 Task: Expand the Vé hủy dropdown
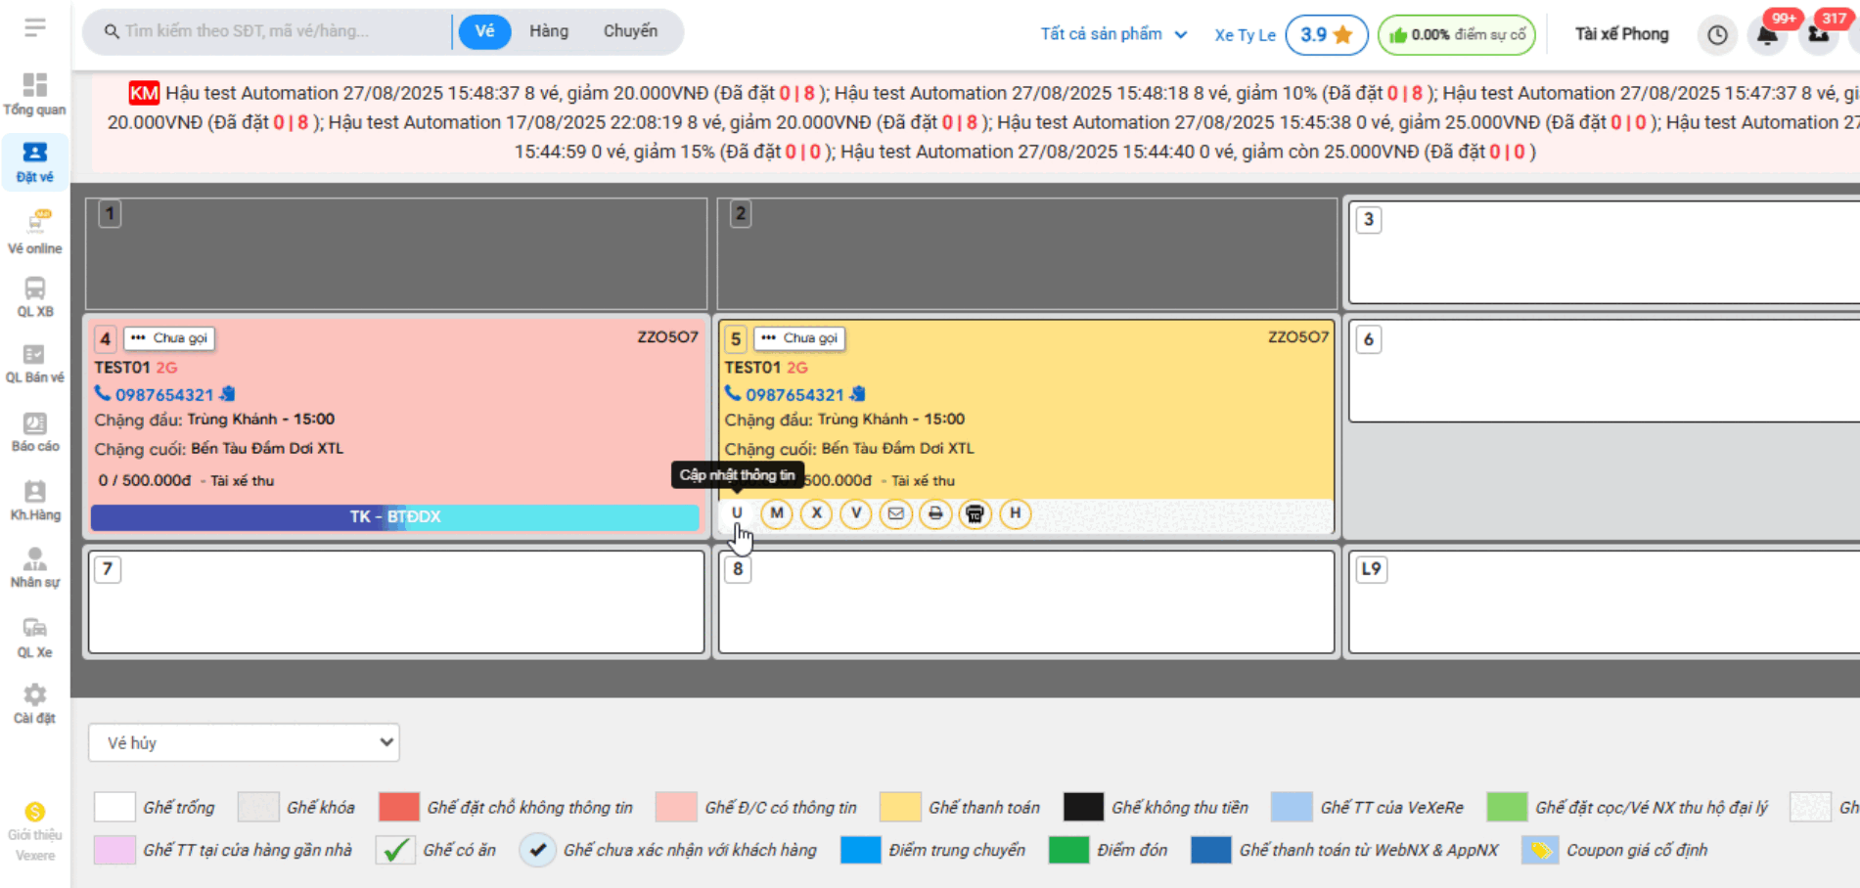coord(244,742)
